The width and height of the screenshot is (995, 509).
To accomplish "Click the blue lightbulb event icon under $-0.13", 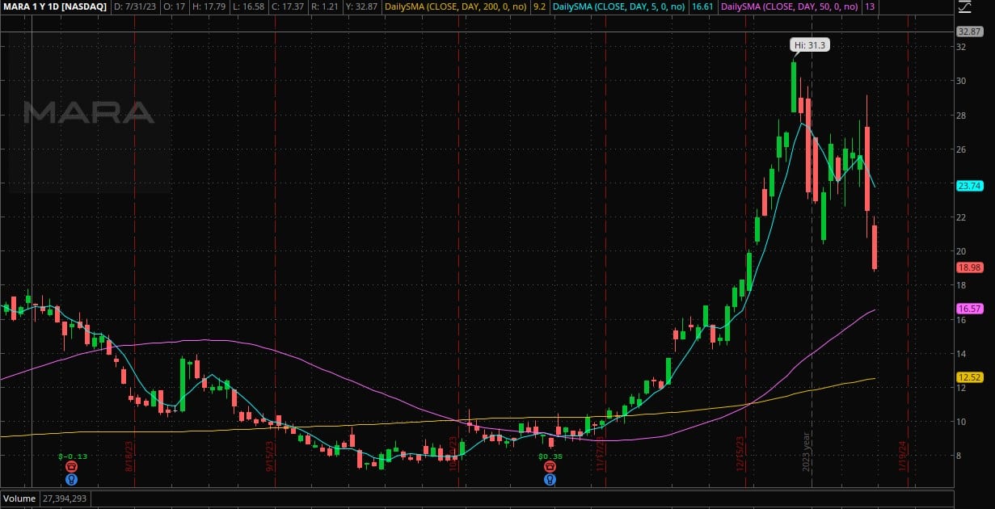I will coord(73,479).
